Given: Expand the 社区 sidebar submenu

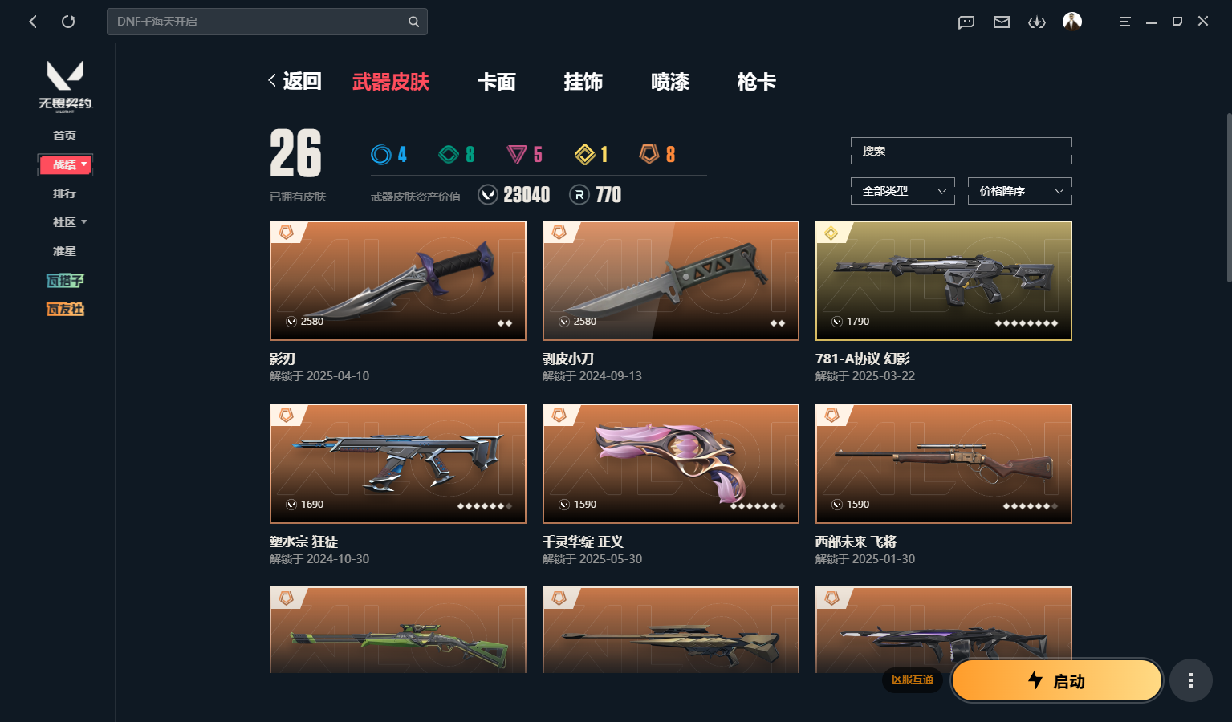Looking at the screenshot, I should pos(69,222).
